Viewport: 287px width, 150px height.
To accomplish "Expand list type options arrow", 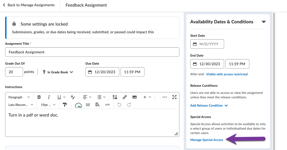I will (104, 97).
